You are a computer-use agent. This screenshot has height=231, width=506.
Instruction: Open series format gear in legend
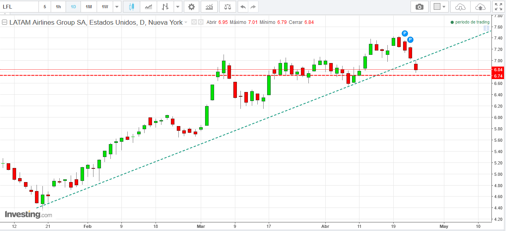pyautogui.click(x=200, y=22)
